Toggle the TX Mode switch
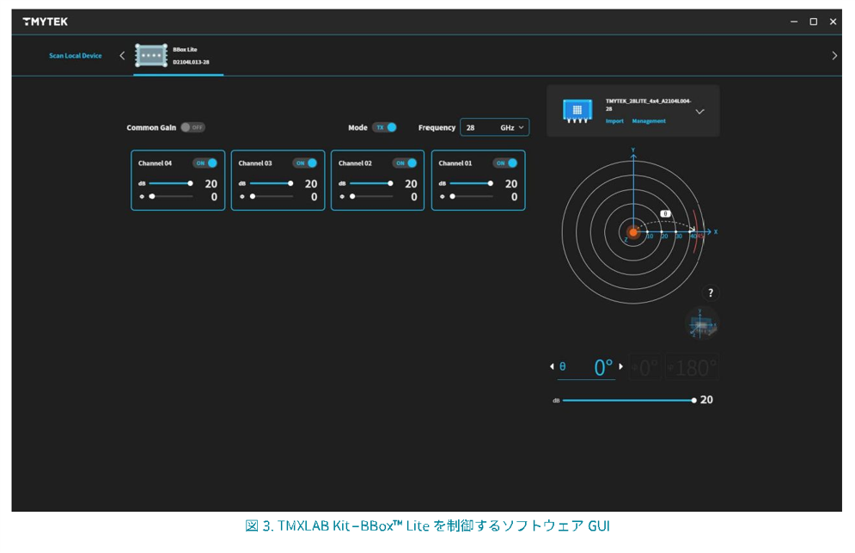This screenshot has width=855, height=553. [385, 127]
